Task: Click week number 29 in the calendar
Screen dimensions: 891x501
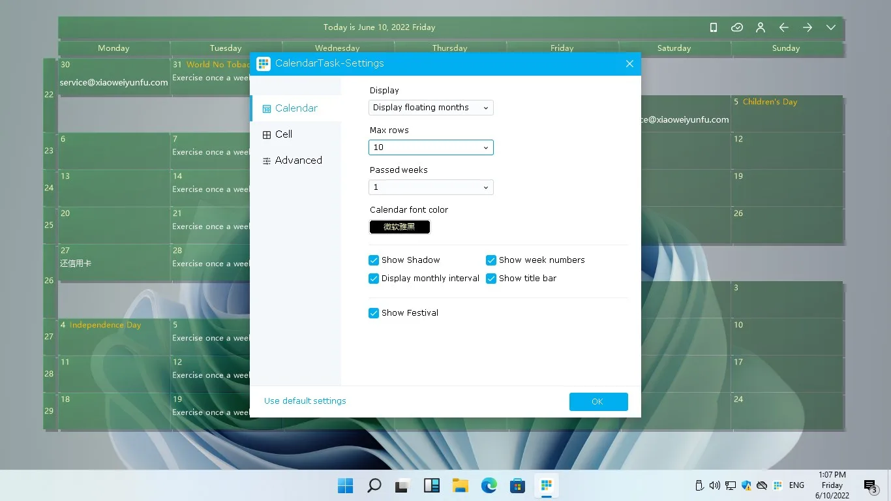Action: coord(49,411)
